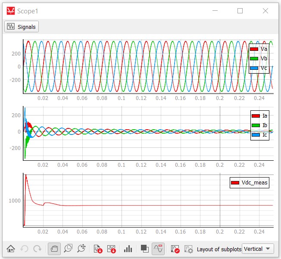This screenshot has width=281, height=259.
Task: Toggle dark background color mode
Action: tap(144, 249)
